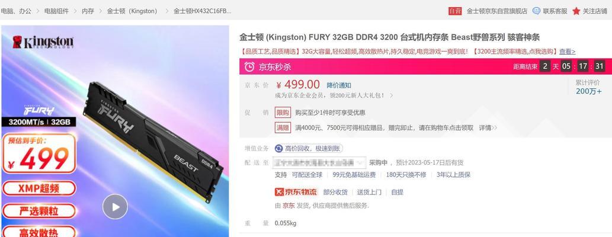Click the 关注店铺 star icon
This screenshot has width=612, height=237.
pos(576,11)
